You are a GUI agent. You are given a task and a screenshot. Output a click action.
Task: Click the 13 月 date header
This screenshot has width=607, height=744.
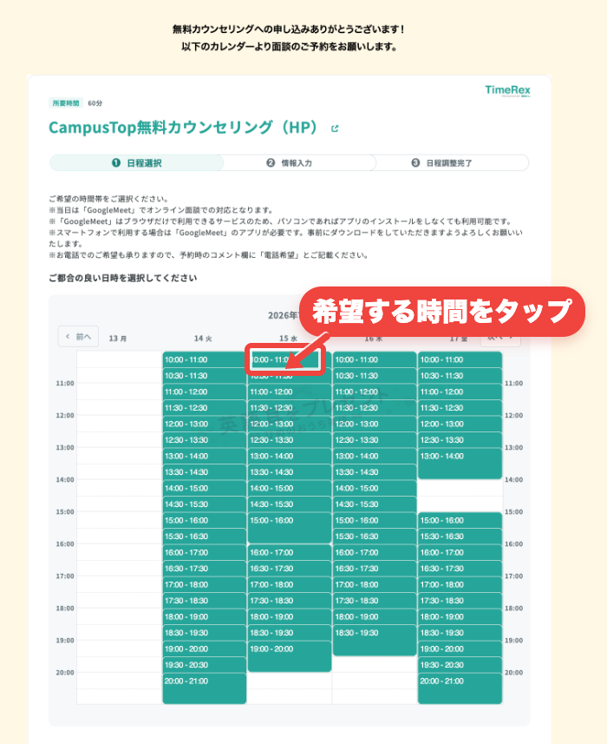pyautogui.click(x=118, y=339)
